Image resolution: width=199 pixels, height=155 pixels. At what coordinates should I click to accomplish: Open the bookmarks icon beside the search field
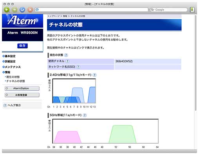coord(192,10)
